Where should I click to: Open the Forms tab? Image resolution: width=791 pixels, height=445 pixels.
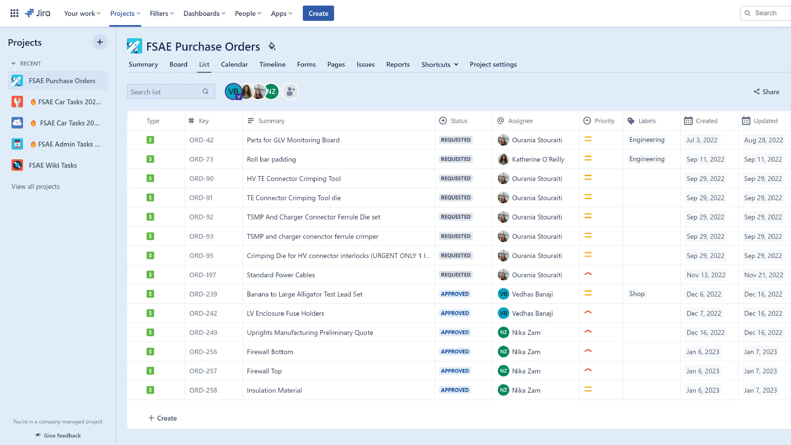click(x=306, y=64)
